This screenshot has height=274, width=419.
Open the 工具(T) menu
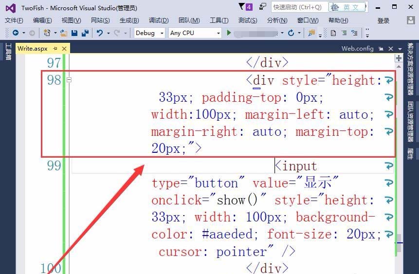click(219, 20)
